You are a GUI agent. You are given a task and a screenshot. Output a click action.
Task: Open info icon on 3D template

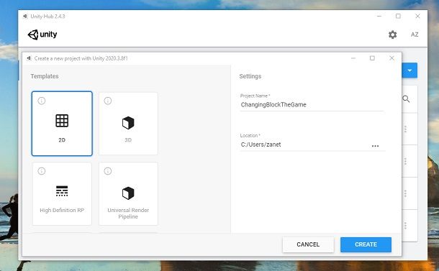(x=108, y=101)
